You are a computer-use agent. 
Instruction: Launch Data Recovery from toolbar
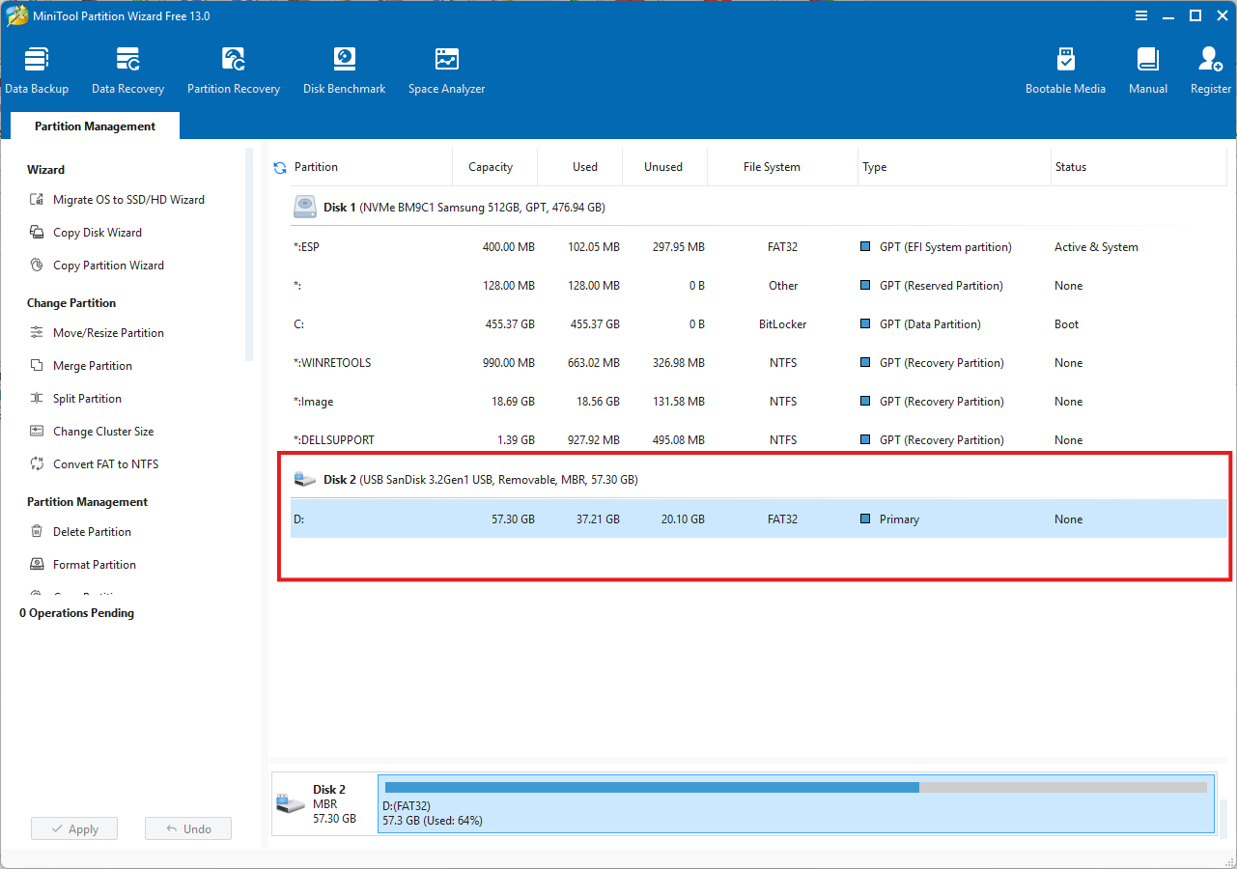(x=127, y=70)
